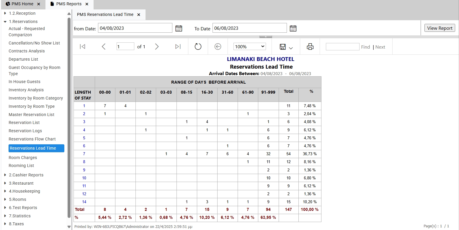The width and height of the screenshot is (459, 230).
Task: Open the Rooming List report
Action: 21,166
